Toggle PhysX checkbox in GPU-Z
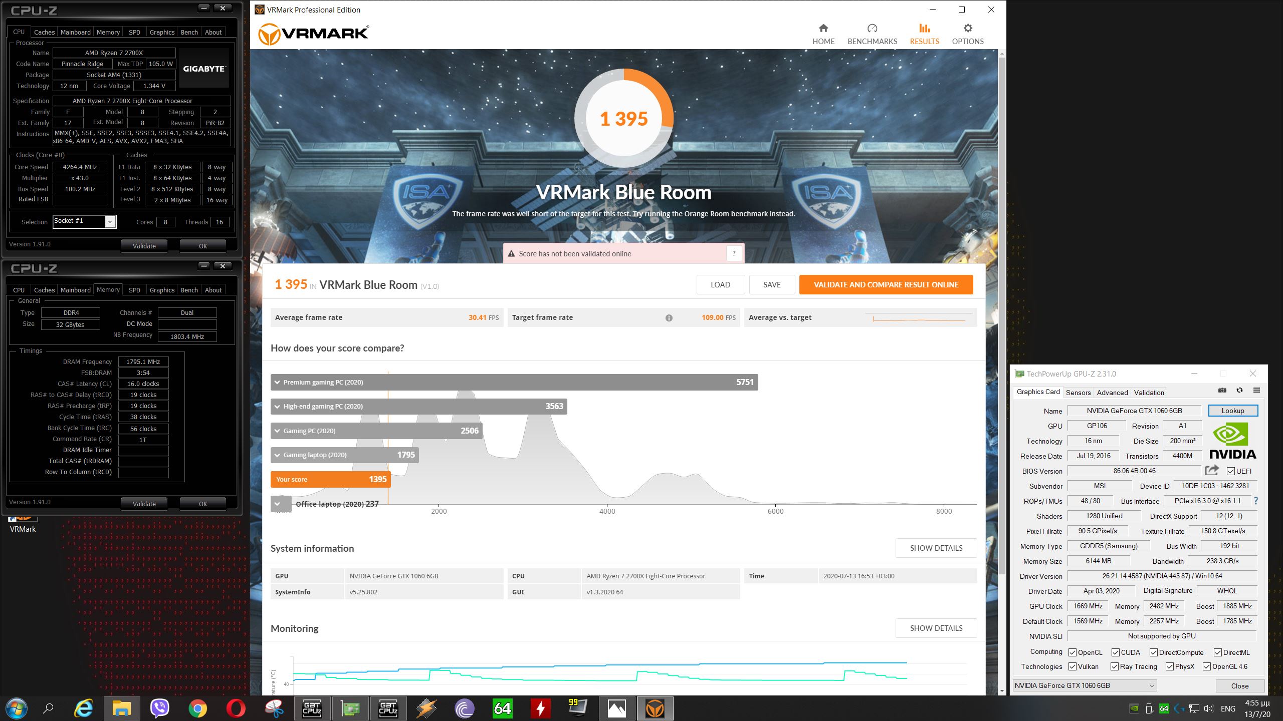 [1170, 666]
